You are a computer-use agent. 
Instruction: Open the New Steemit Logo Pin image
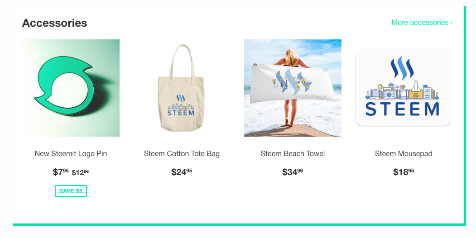click(x=71, y=88)
